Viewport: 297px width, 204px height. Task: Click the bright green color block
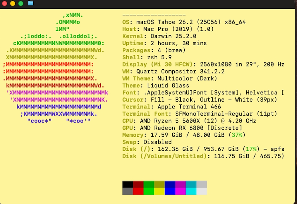tap(149, 191)
